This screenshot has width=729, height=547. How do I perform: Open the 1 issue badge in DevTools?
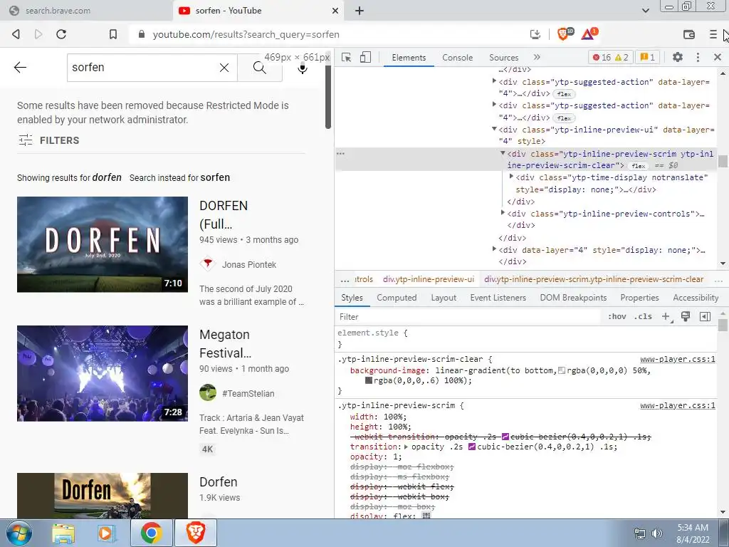647,57
